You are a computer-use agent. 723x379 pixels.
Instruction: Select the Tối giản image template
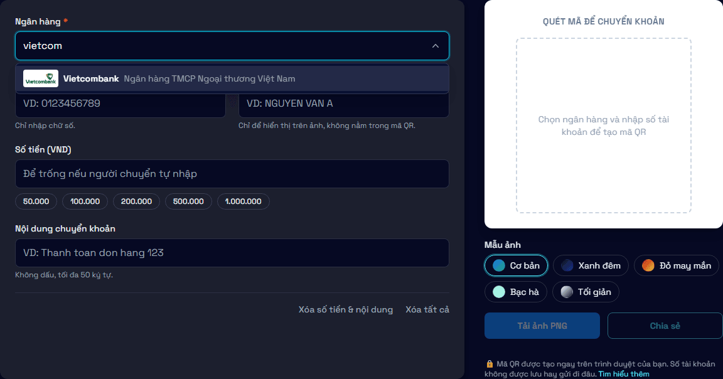tap(586, 292)
